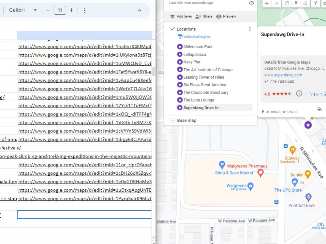
Task: Open the www.superdawg.com link
Action: pyautogui.click(x=283, y=75)
